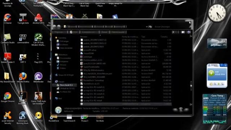Select the RocketDock desktop shortcut
This screenshot has height=130, width=231.
tap(54, 119)
